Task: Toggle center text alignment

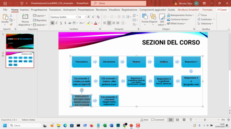Action: pos(109,23)
